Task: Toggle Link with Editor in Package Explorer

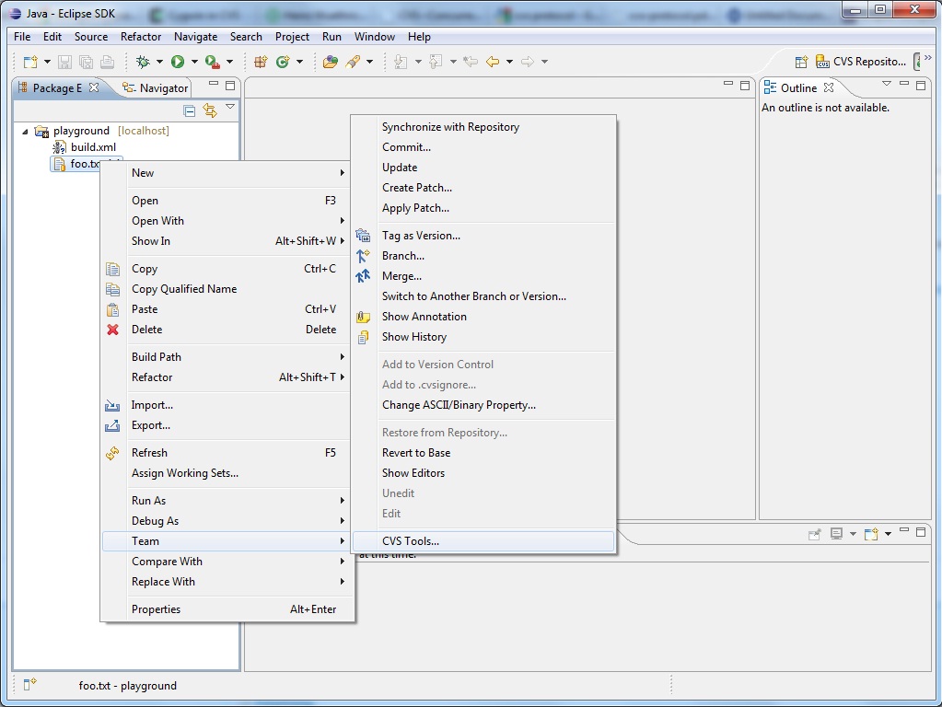Action: [x=210, y=110]
